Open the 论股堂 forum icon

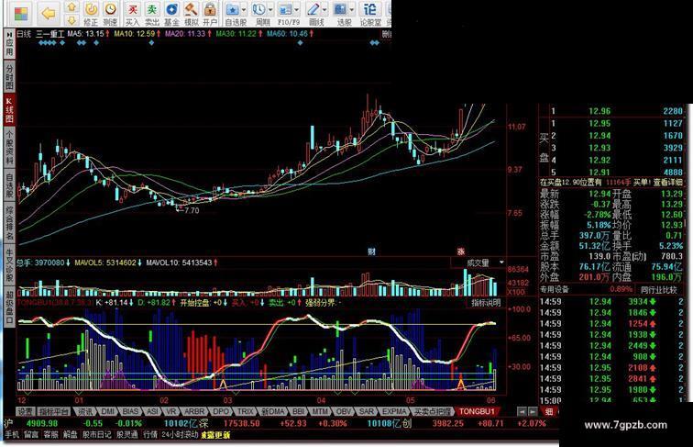coord(370,9)
